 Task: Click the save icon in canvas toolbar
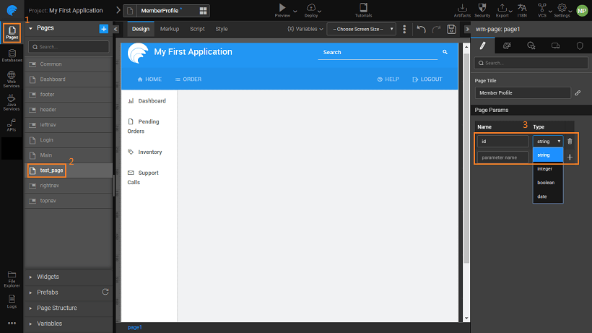(x=451, y=29)
